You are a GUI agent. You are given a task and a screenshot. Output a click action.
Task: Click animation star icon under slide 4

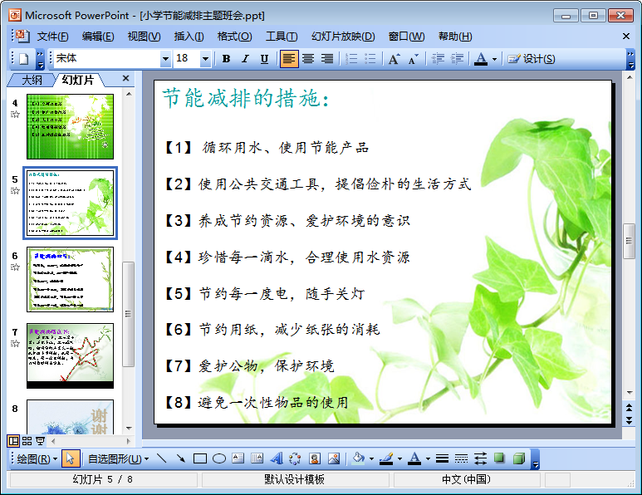(x=15, y=115)
